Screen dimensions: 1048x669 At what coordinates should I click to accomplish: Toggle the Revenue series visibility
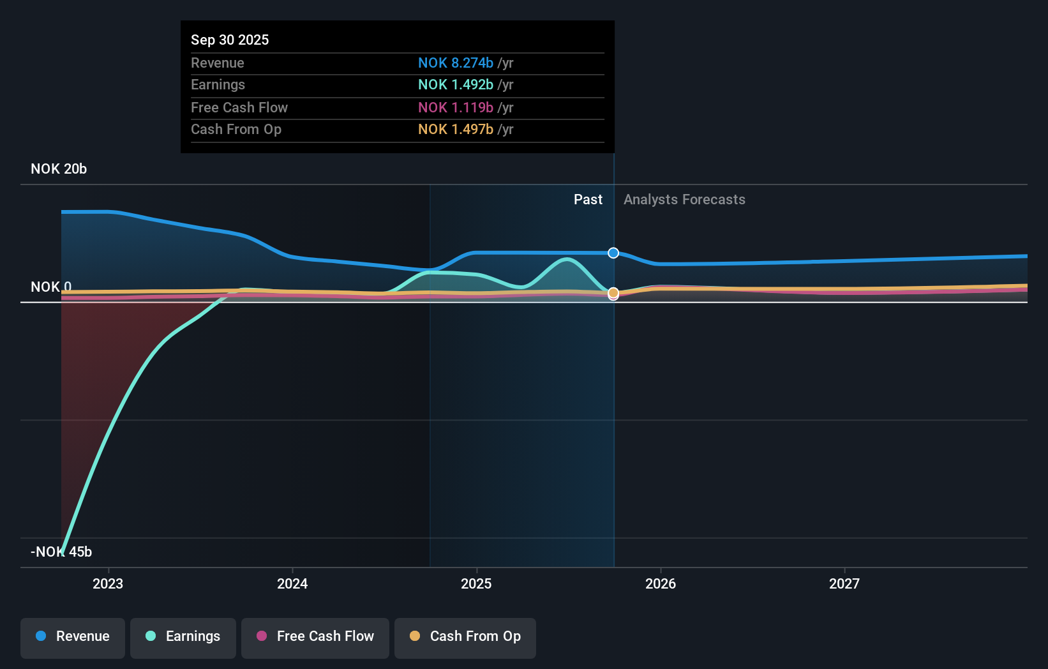coord(72,637)
